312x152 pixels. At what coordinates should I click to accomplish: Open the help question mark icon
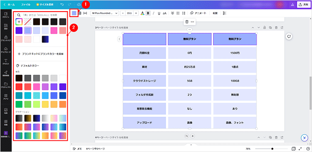tap(308, 149)
